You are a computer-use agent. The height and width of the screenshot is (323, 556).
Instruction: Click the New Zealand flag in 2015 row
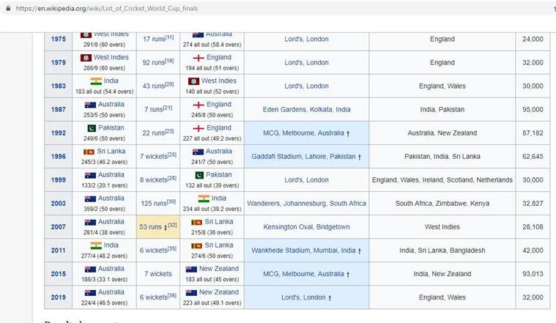click(191, 269)
